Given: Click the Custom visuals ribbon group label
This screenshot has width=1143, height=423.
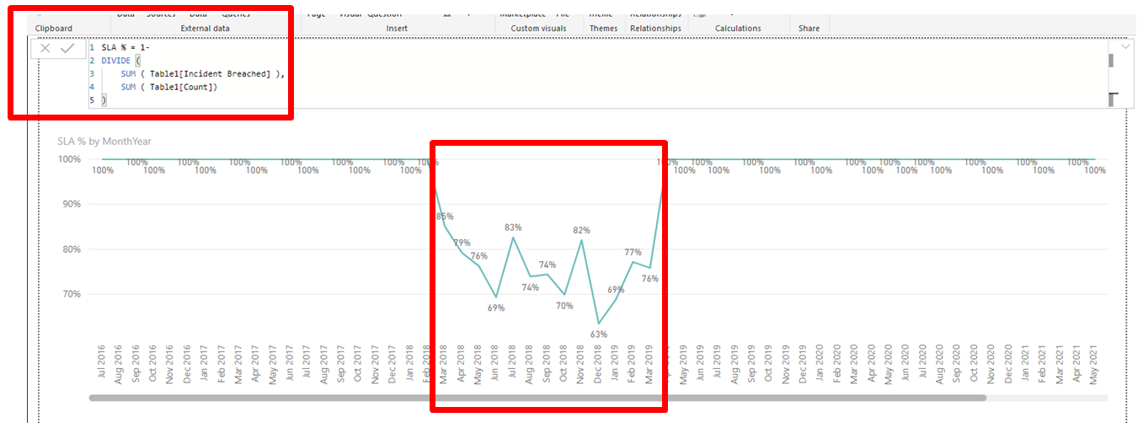Looking at the screenshot, I should 538,29.
